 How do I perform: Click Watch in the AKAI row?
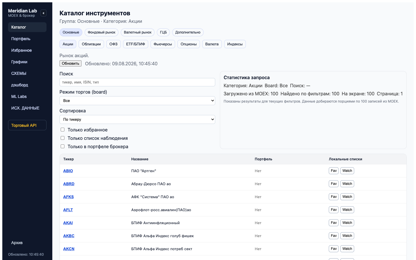[x=347, y=223]
